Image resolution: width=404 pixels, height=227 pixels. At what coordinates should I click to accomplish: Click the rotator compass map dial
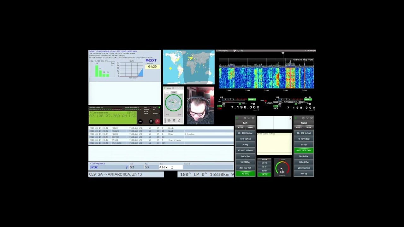pyautogui.click(x=174, y=103)
